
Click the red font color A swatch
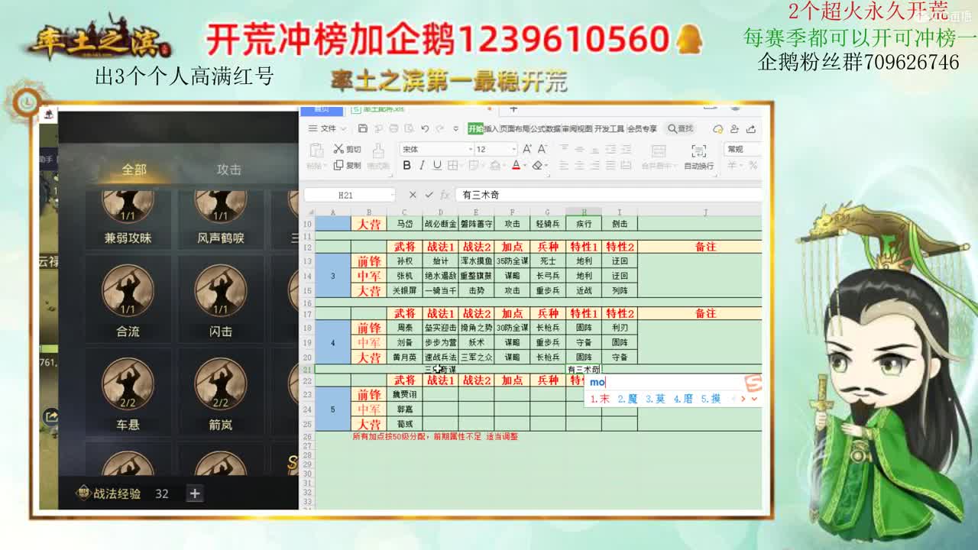tap(516, 165)
